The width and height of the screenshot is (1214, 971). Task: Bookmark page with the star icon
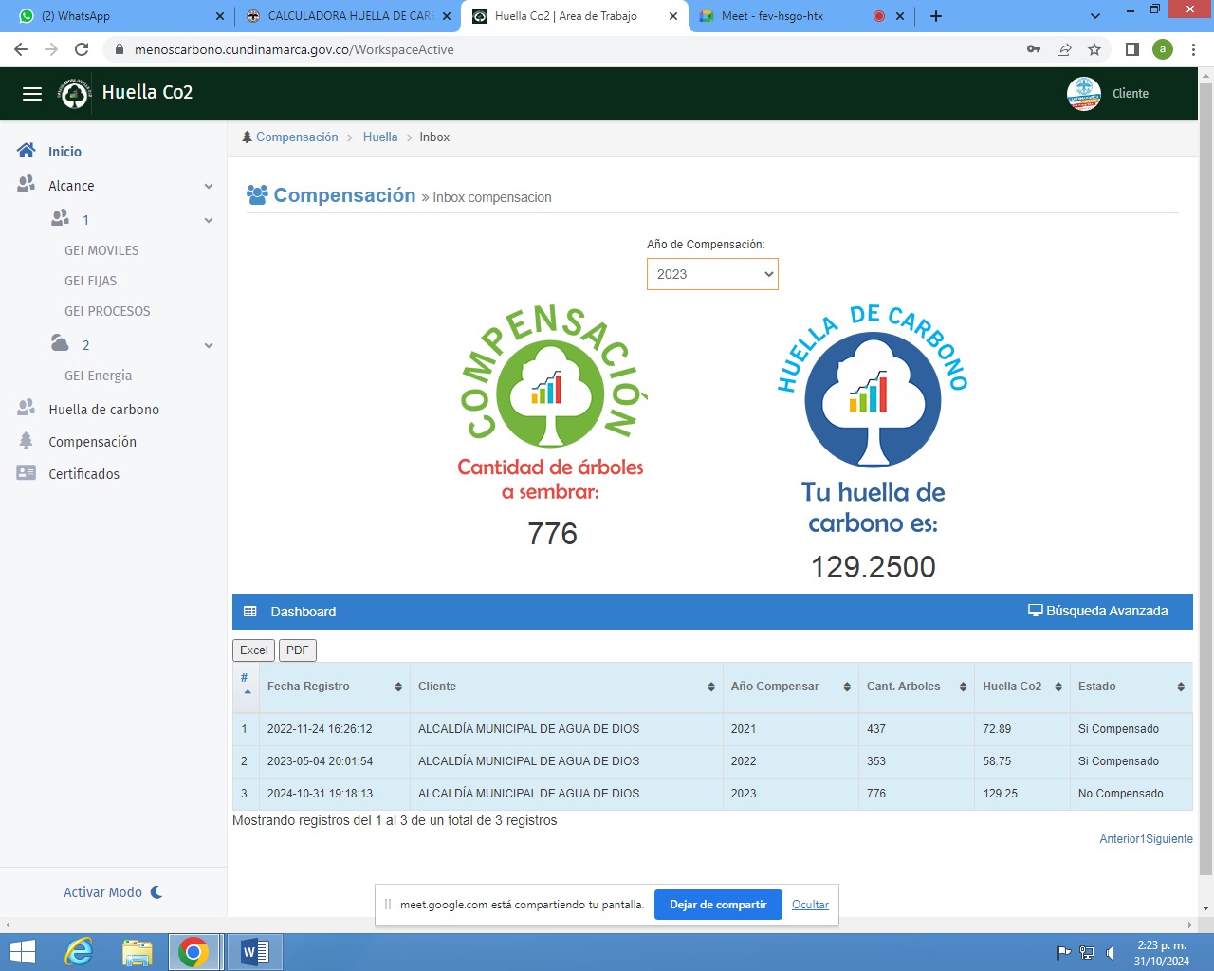1094,49
